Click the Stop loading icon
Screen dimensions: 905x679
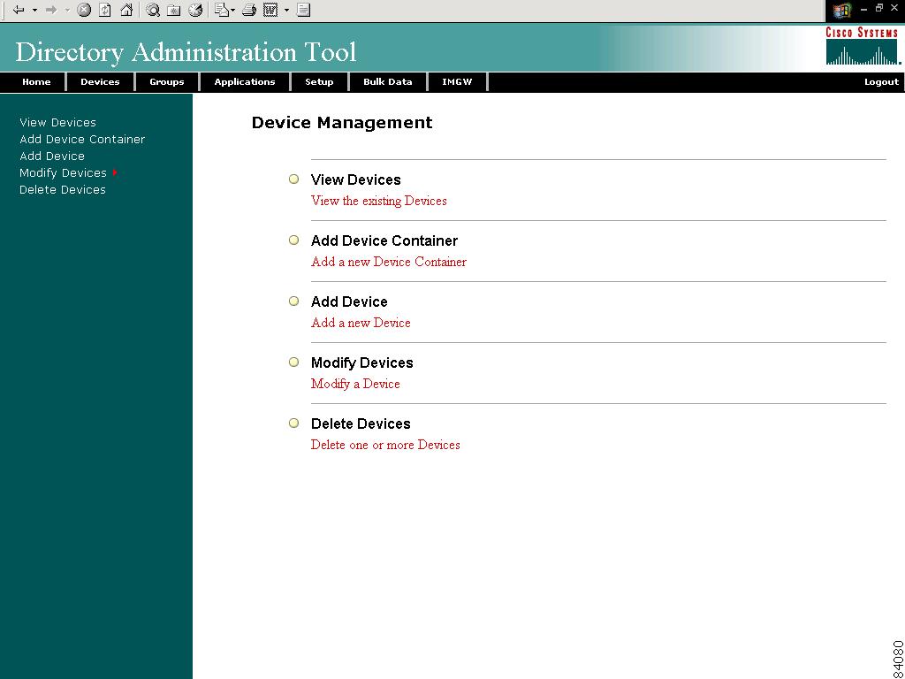(x=84, y=10)
